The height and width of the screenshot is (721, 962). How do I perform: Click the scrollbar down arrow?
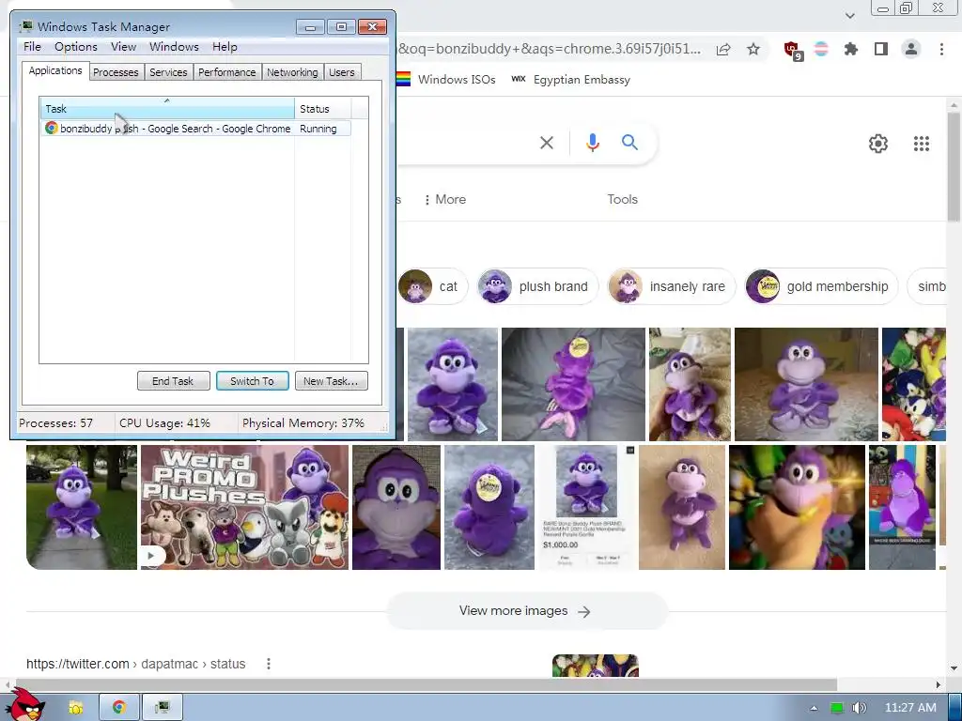[x=954, y=668]
